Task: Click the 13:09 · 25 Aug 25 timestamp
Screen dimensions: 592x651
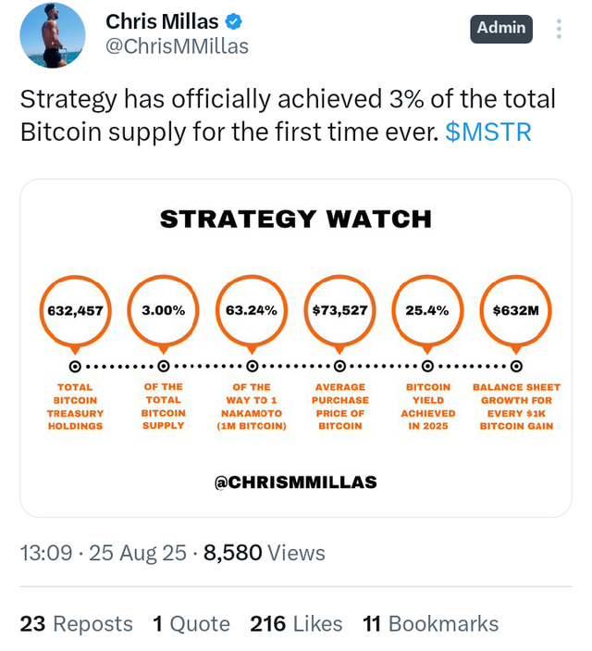Action: click(104, 553)
